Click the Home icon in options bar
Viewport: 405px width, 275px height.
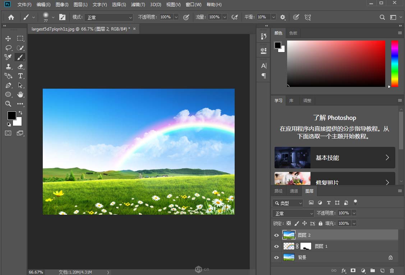tap(11, 17)
